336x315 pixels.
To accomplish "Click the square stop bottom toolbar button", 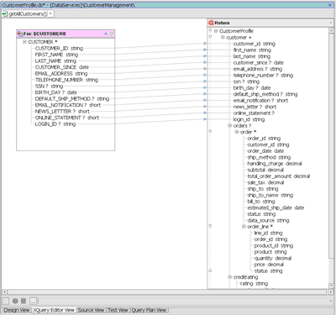I will tap(24, 301).
